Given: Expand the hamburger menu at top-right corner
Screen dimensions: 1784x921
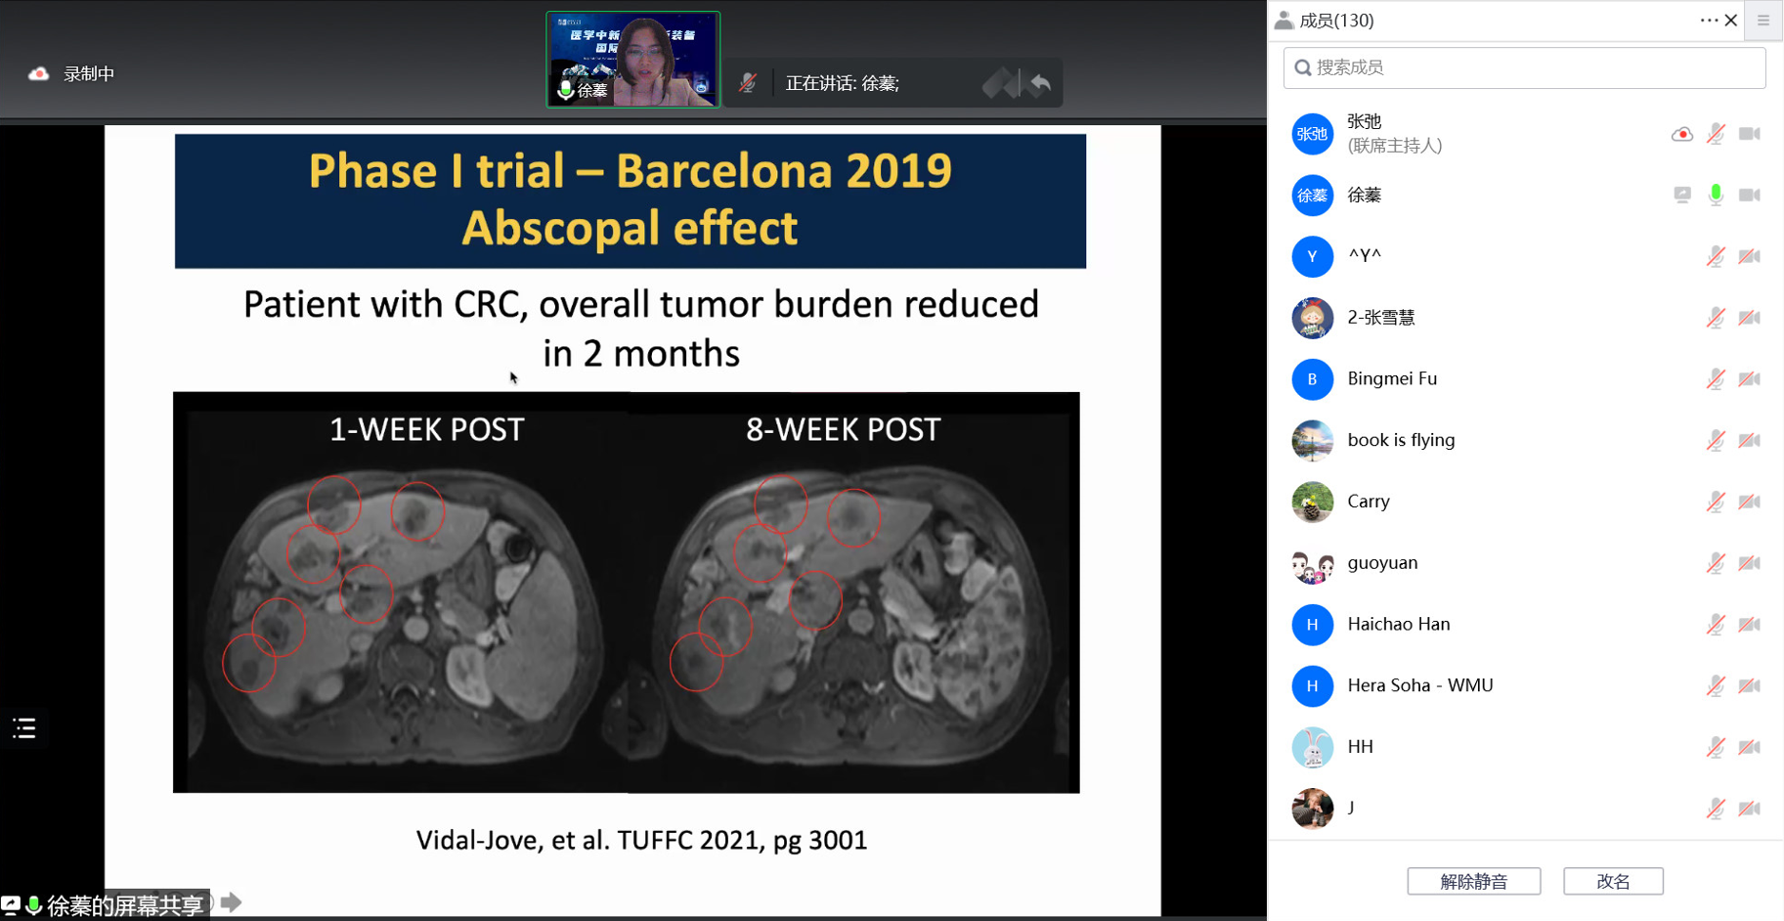Looking at the screenshot, I should click(x=1763, y=21).
